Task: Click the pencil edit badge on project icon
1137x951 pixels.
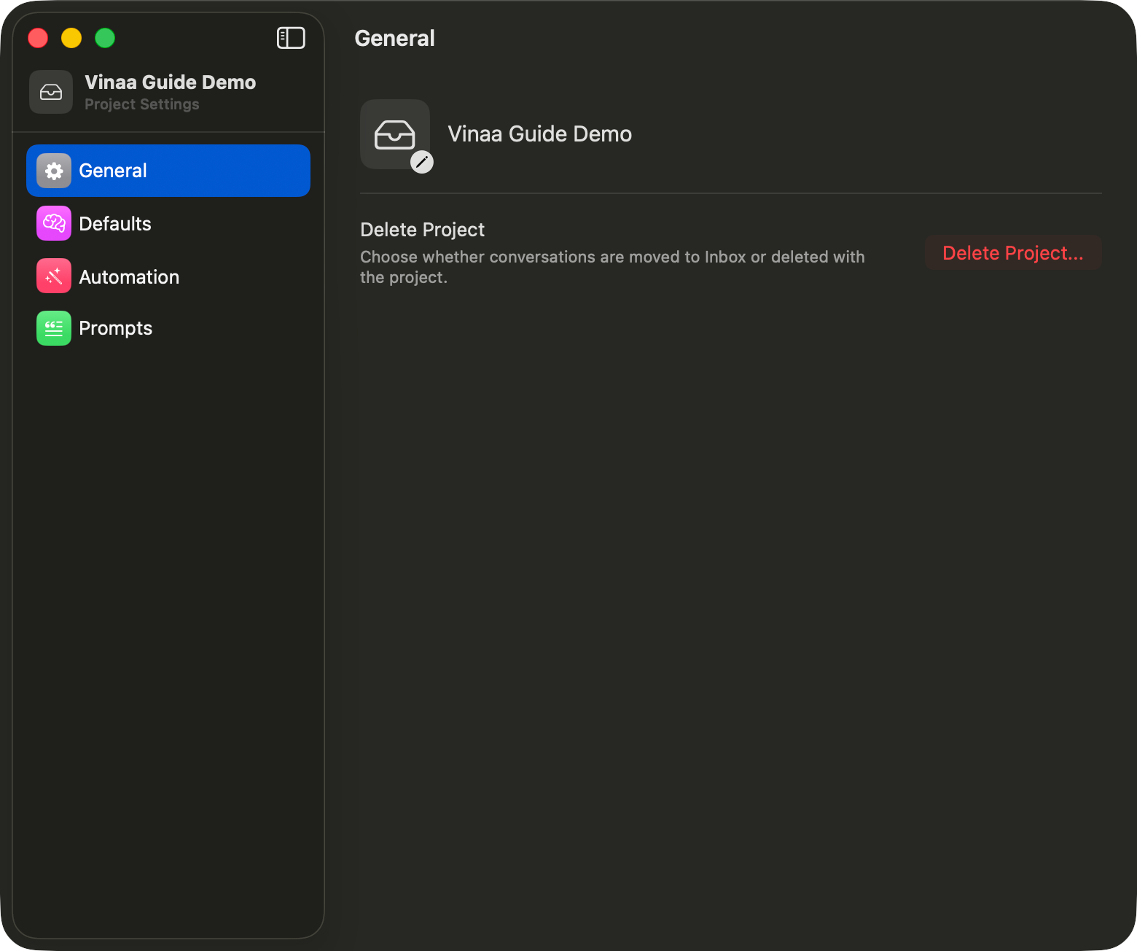Action: [x=422, y=162]
